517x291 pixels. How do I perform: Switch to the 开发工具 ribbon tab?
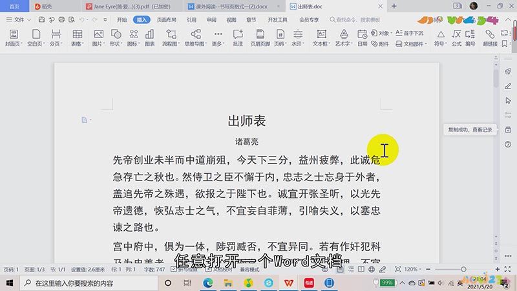point(277,20)
